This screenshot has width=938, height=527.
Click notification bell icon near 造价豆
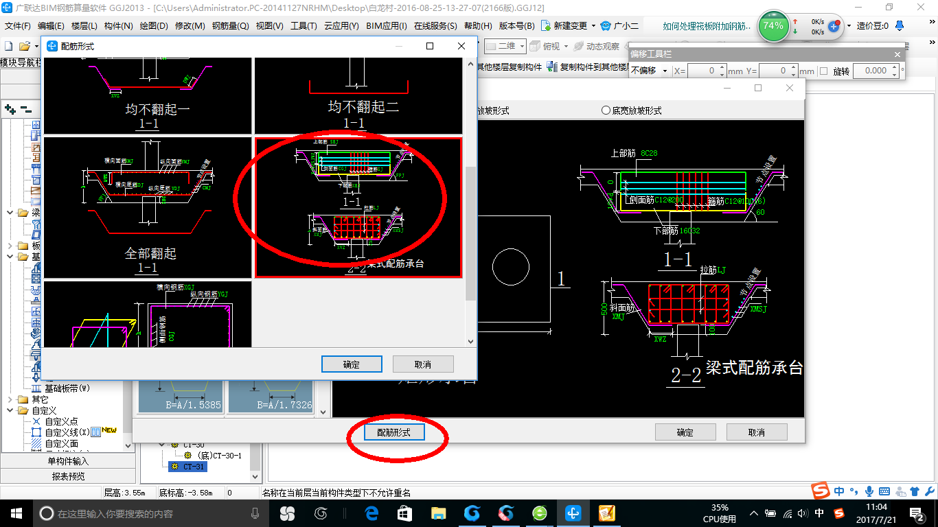coord(900,26)
